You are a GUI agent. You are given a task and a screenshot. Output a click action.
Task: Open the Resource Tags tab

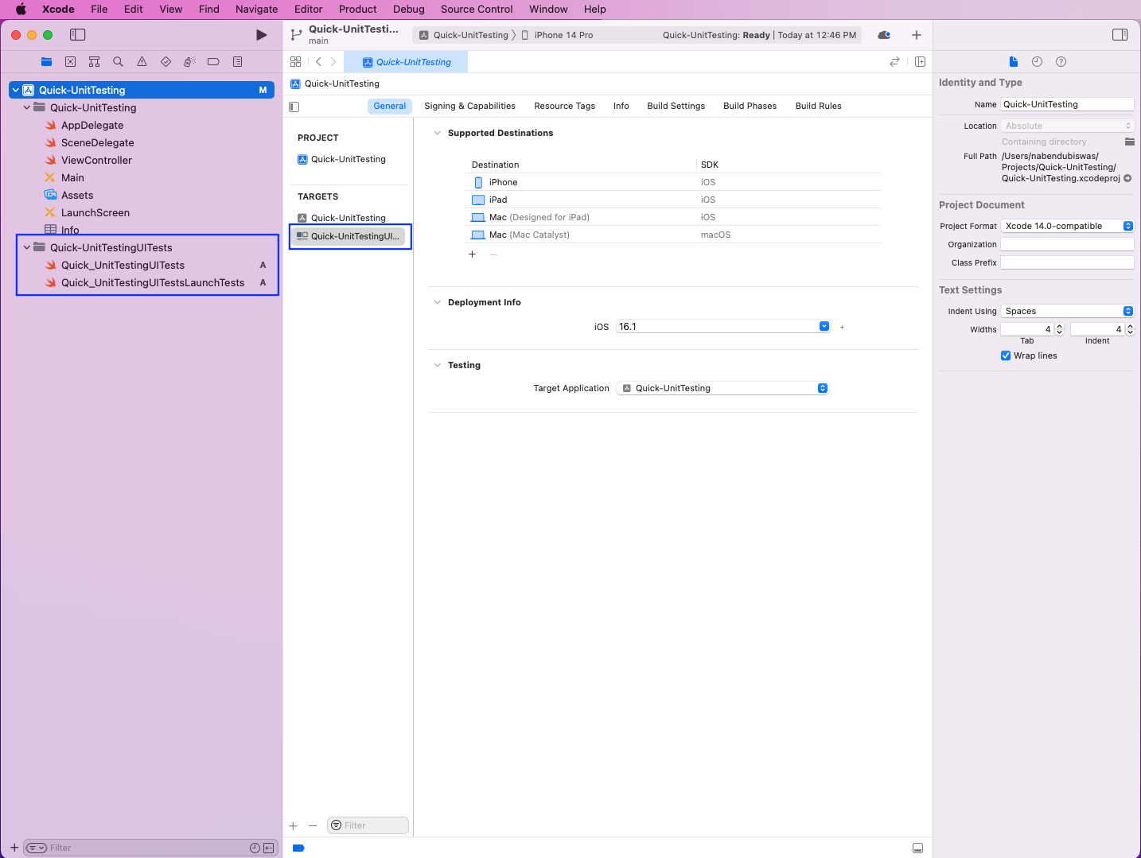point(564,107)
